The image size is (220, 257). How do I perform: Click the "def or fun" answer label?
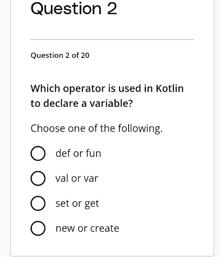tap(78, 154)
